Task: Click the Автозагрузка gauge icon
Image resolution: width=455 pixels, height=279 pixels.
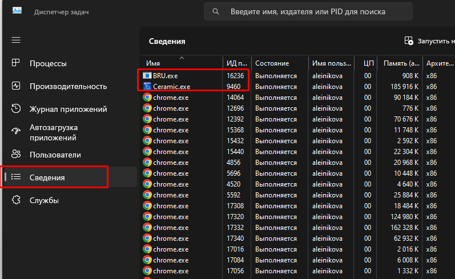Action: click(16, 131)
